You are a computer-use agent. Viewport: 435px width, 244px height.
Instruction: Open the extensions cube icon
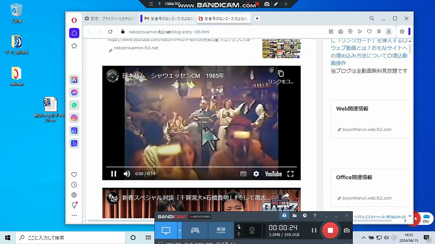pyautogui.click(x=402, y=32)
